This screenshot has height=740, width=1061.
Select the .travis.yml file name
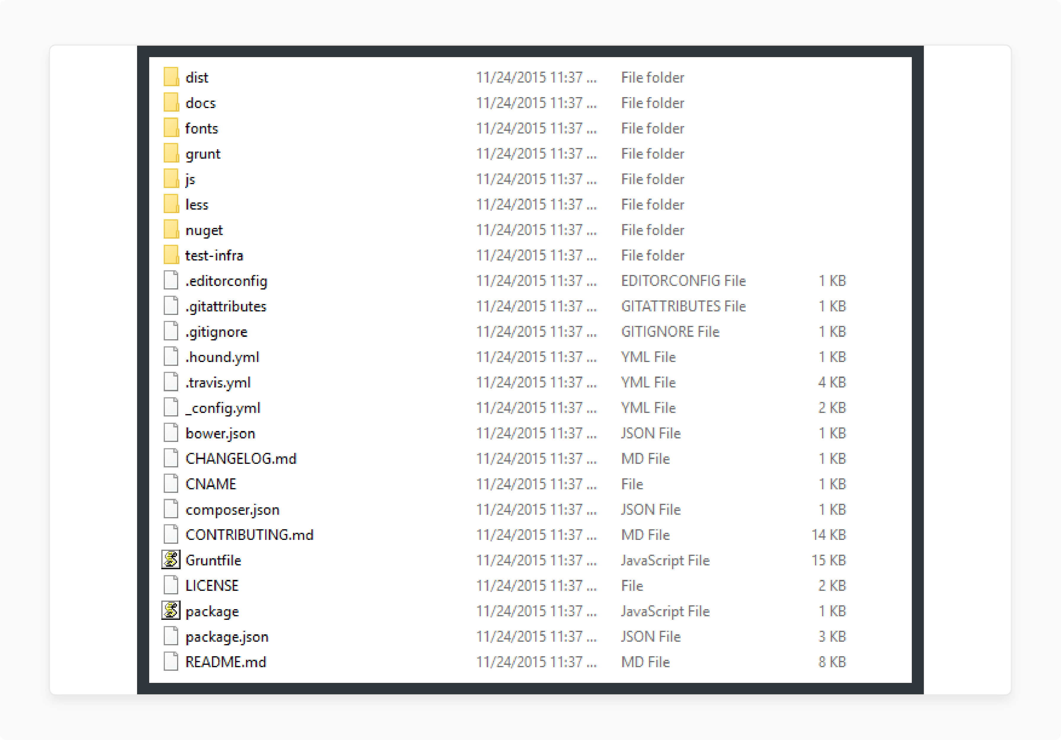(x=218, y=382)
